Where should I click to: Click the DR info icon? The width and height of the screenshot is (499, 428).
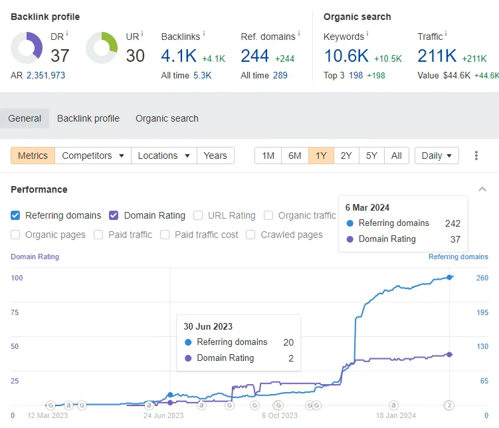pyautogui.click(x=67, y=33)
